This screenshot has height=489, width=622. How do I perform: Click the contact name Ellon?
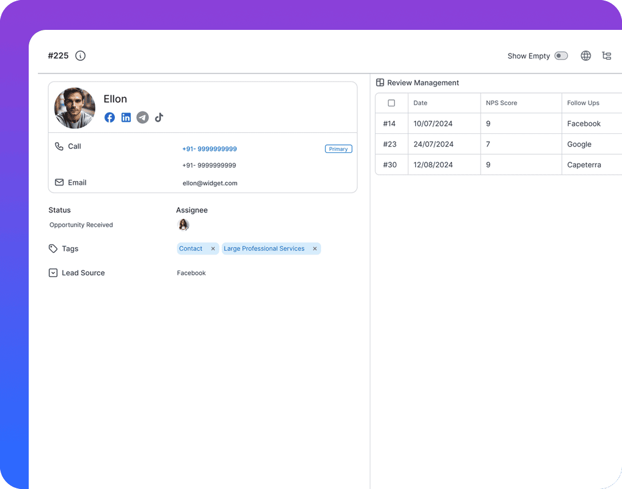(x=115, y=99)
